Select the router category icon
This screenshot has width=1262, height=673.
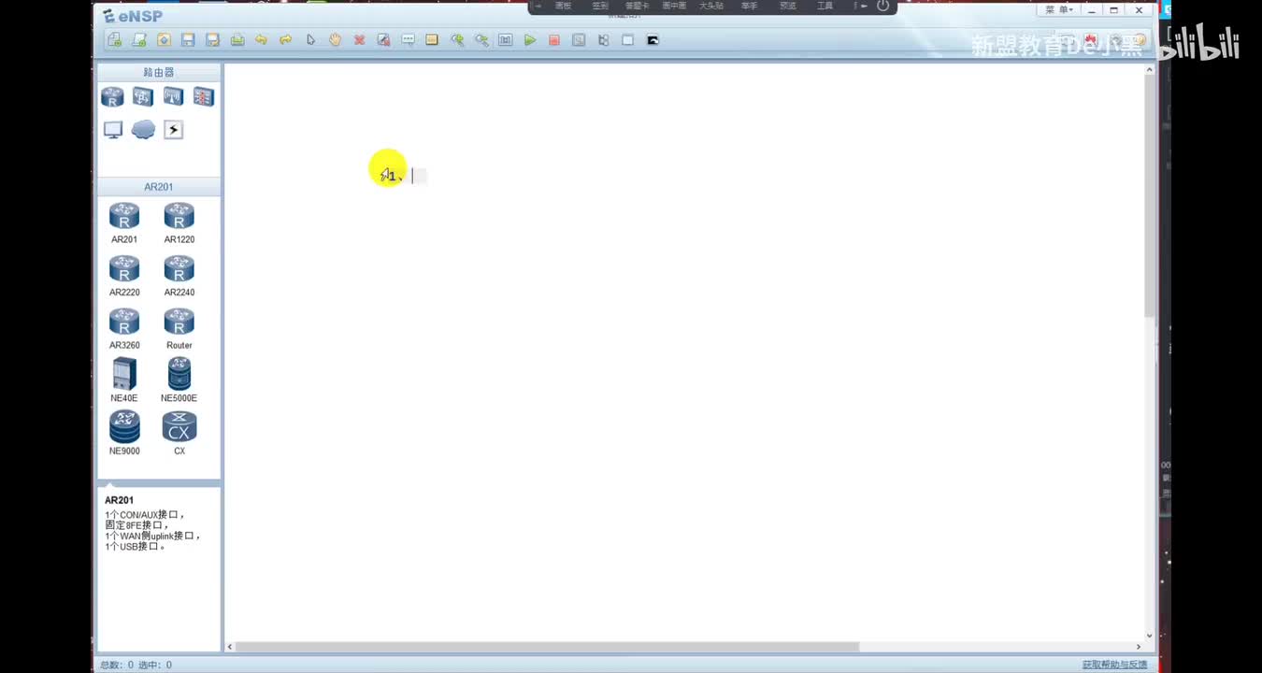point(112,96)
